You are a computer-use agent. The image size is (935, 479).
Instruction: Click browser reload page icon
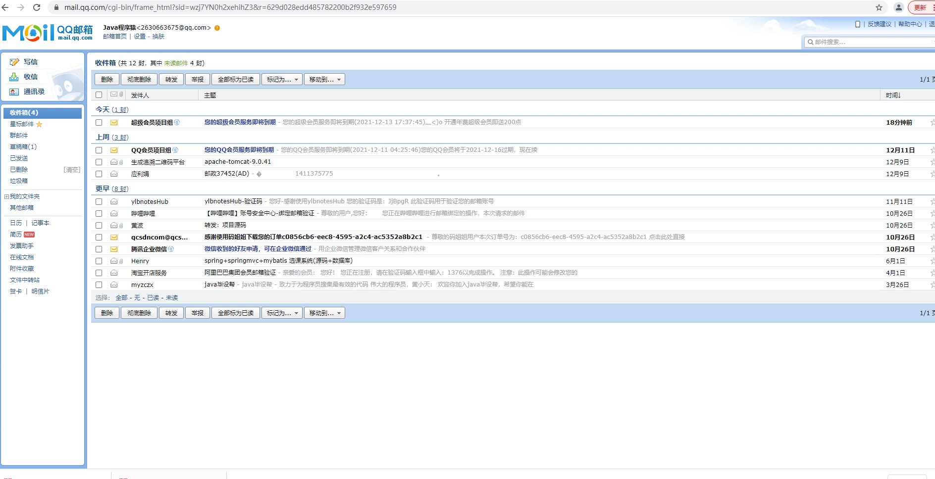tap(37, 7)
